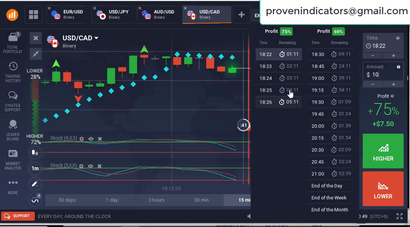Open settings gear for Stoch (9,3,3)
Screen dimensions: 410x227
click(x=82, y=139)
